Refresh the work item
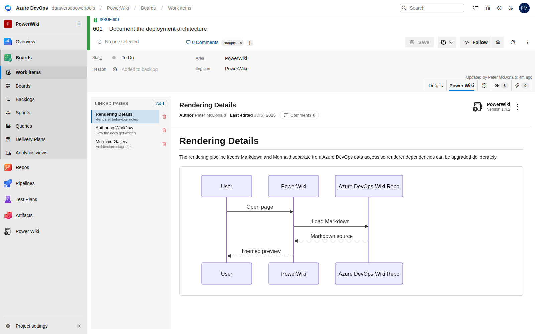The height and width of the screenshot is (334, 535). pos(513,42)
